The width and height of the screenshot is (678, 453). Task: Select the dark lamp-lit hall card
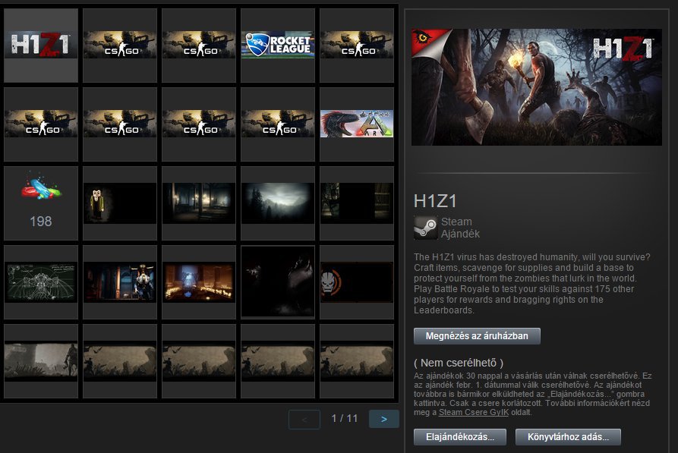pos(199,203)
